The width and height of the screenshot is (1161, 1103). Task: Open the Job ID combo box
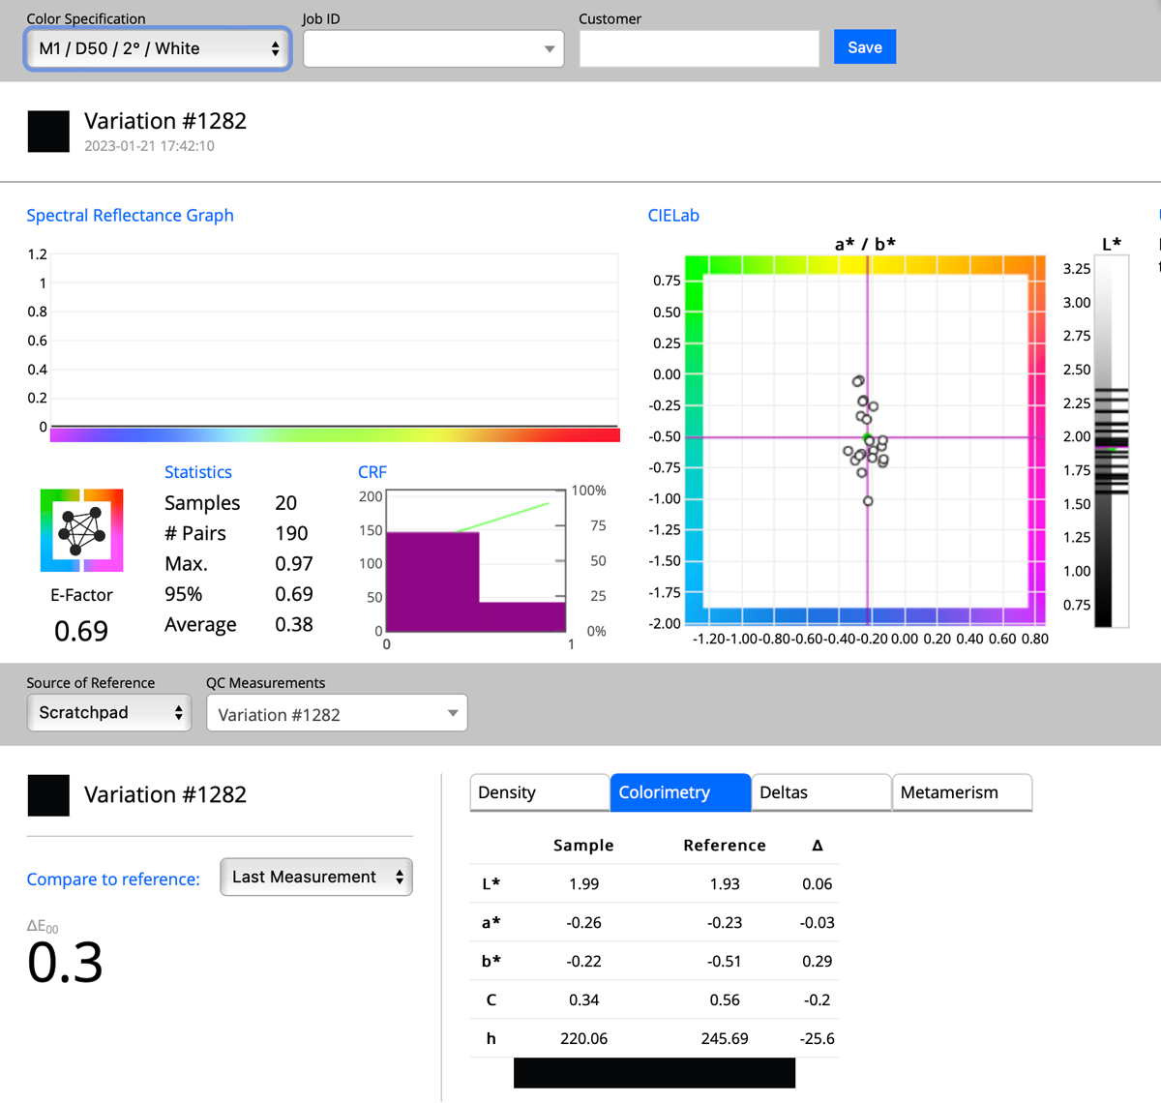(433, 48)
